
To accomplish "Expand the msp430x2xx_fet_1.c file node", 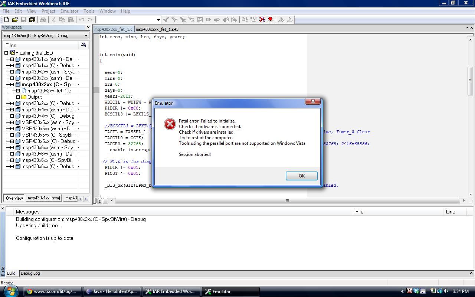I will [18, 91].
